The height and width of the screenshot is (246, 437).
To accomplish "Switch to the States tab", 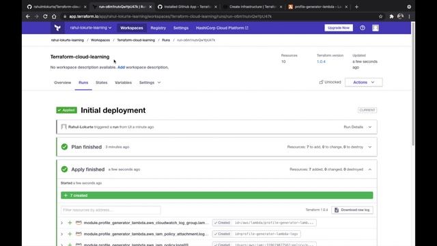I will pyautogui.click(x=102, y=83).
